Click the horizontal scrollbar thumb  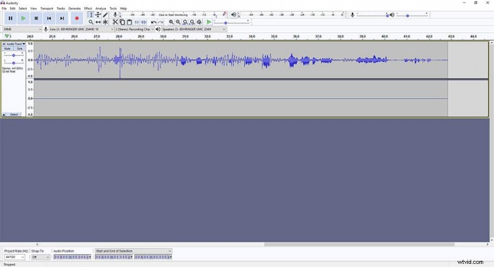(359, 244)
